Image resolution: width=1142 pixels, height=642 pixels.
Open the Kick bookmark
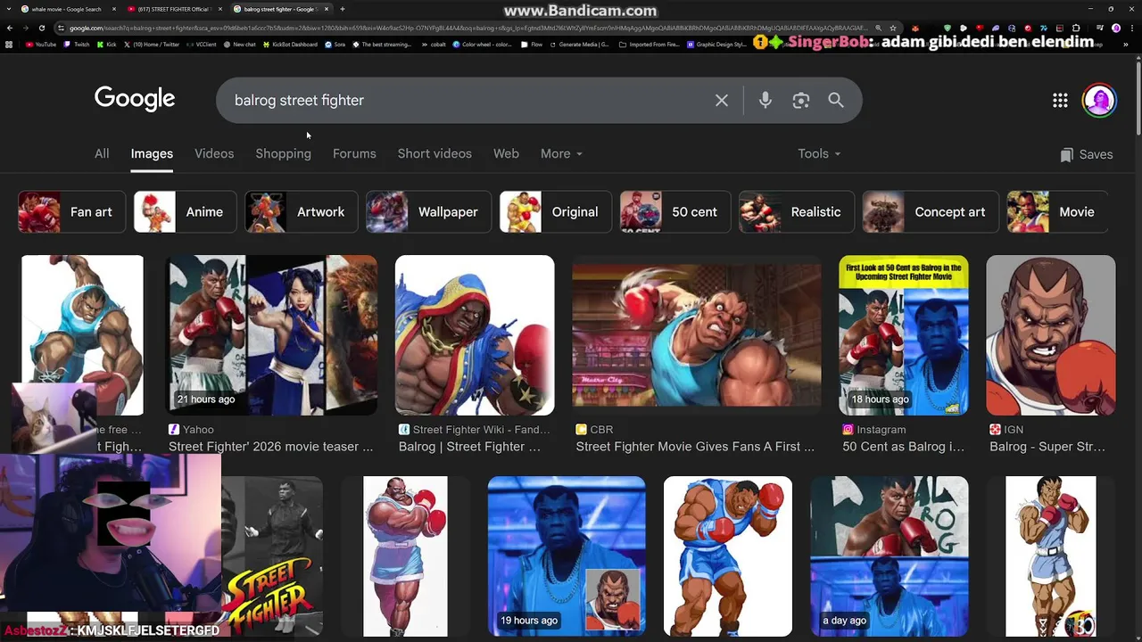106,44
